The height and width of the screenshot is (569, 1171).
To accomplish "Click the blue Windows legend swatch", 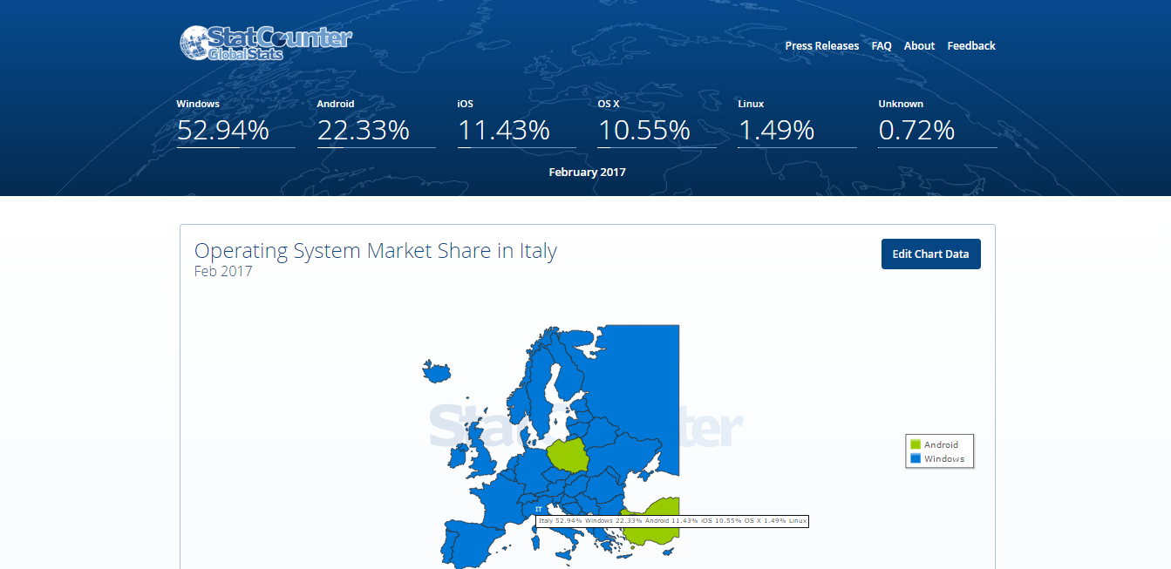I will pyautogui.click(x=916, y=458).
